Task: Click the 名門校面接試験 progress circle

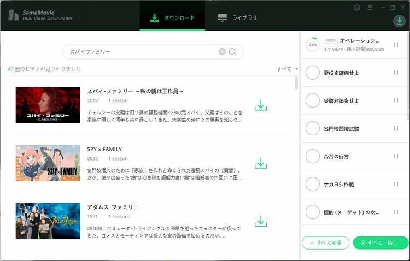Action: (313, 128)
